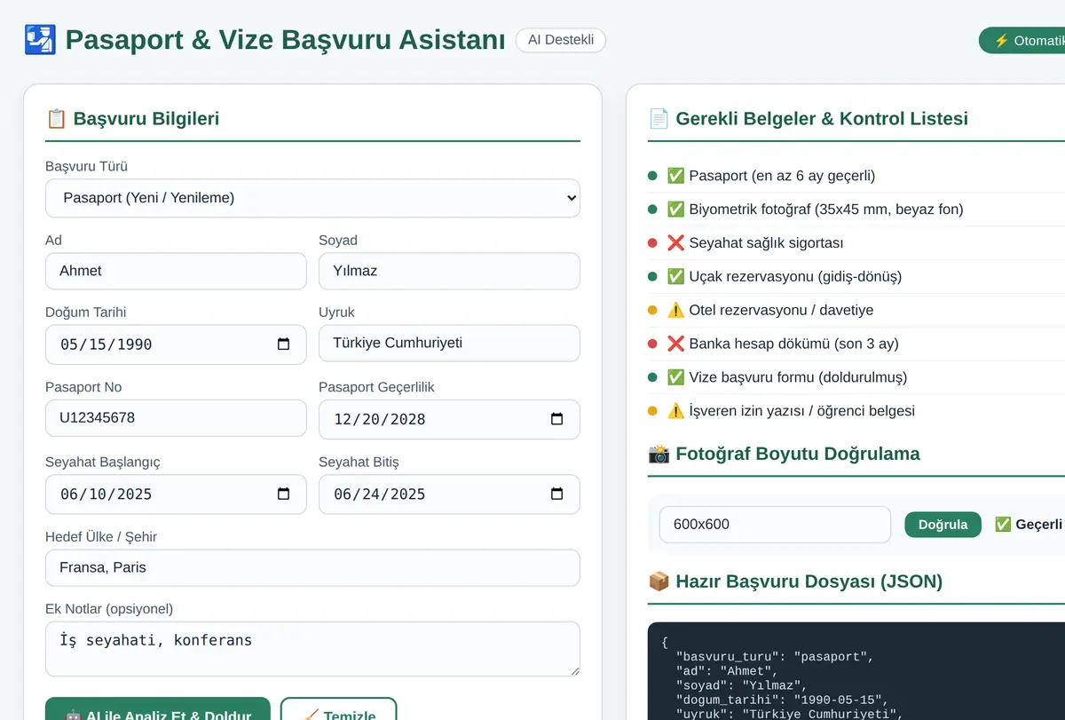Click the AI Destekli badge
The height and width of the screenshot is (720, 1065).
[561, 40]
